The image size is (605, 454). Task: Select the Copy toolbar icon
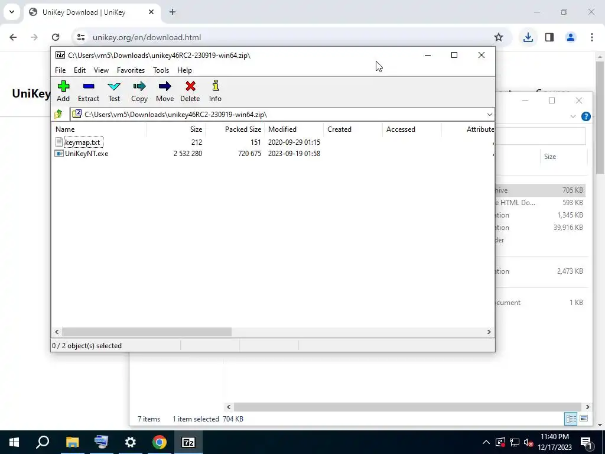click(139, 92)
